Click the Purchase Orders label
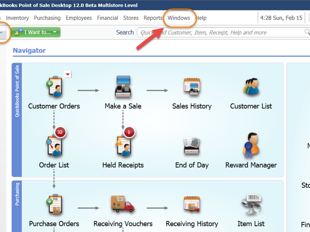This screenshot has width=310, height=232. coord(54,224)
